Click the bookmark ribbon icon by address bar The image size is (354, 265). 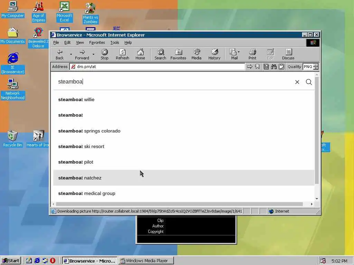coord(257,67)
